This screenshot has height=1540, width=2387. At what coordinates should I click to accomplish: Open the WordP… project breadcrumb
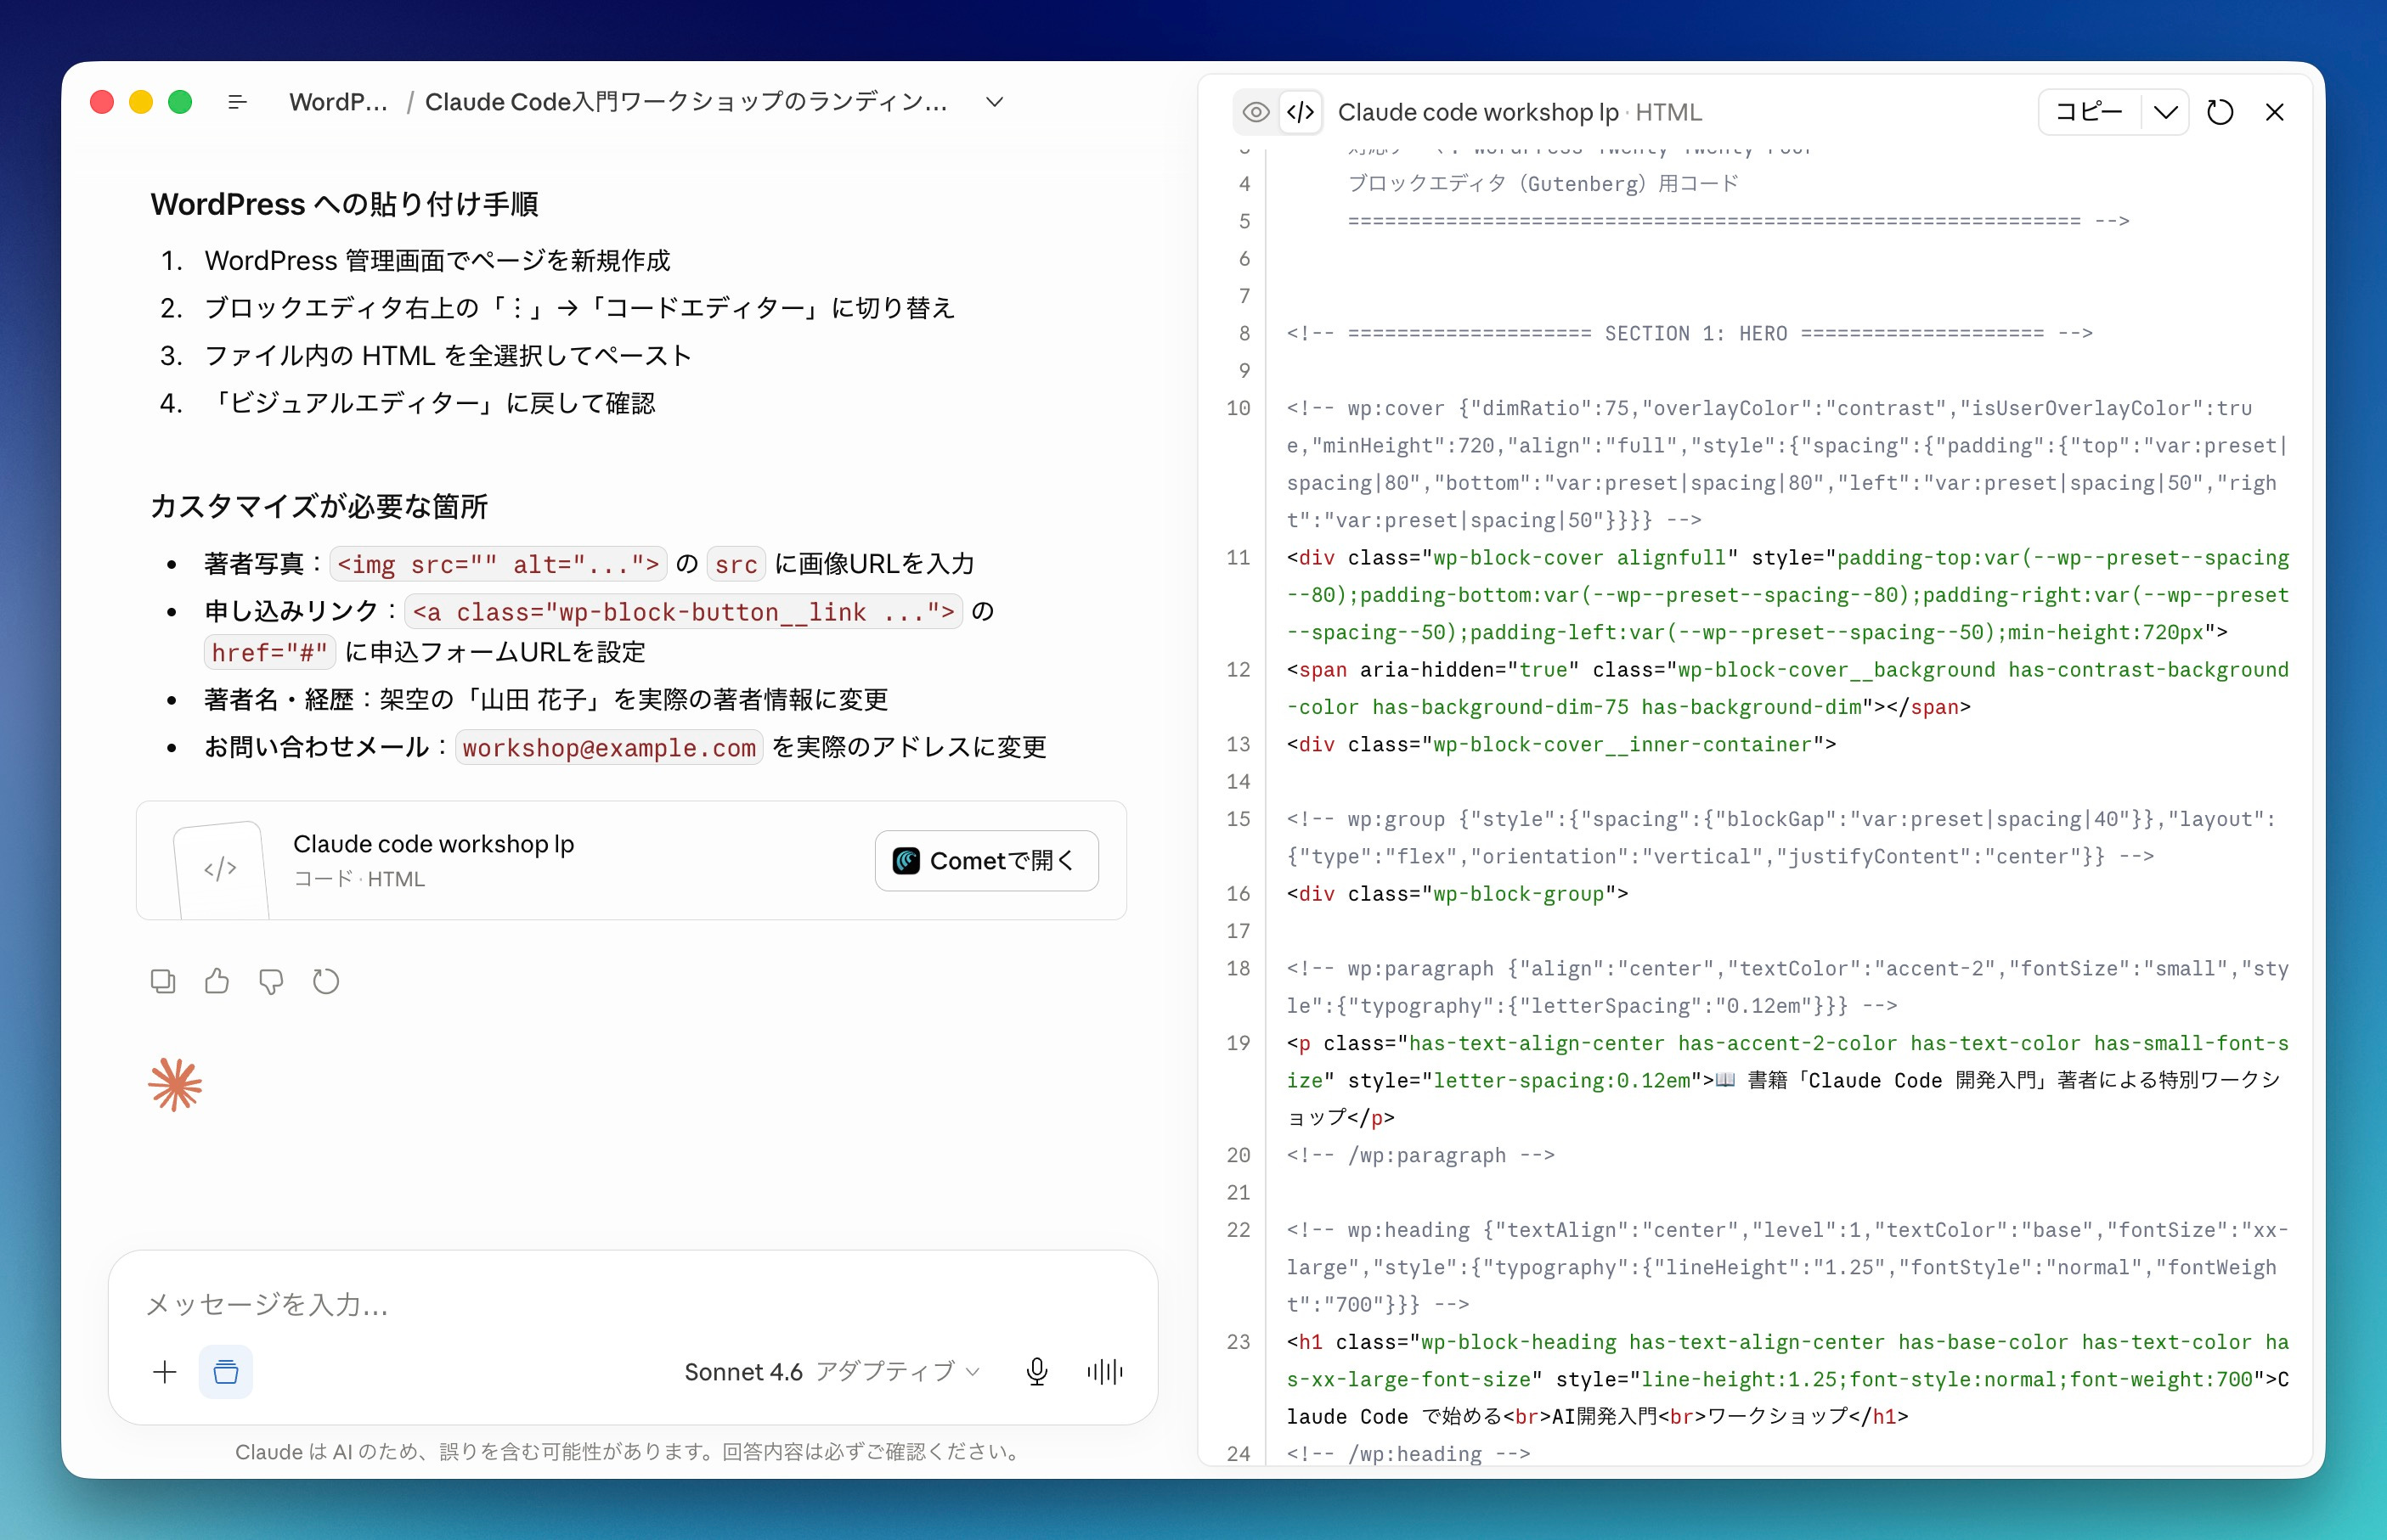[338, 102]
